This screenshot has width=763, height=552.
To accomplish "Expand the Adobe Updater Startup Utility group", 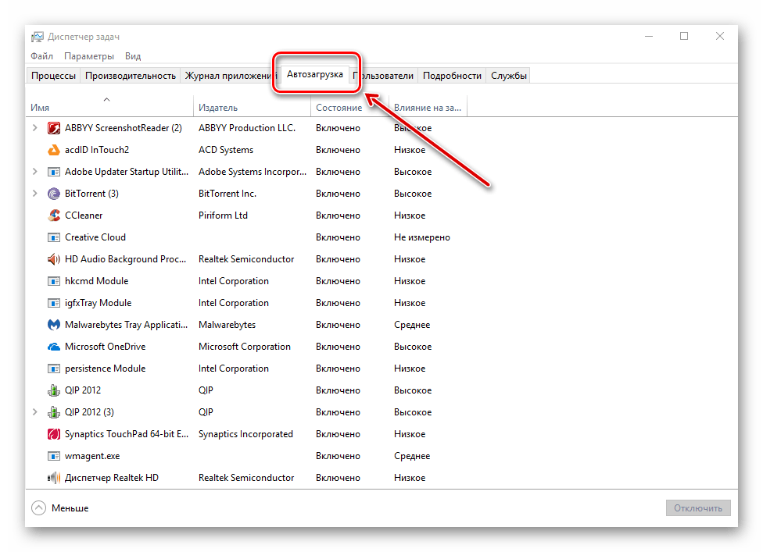I will pos(34,172).
